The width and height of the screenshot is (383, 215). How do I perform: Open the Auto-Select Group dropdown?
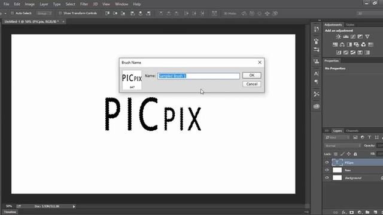coord(44,13)
